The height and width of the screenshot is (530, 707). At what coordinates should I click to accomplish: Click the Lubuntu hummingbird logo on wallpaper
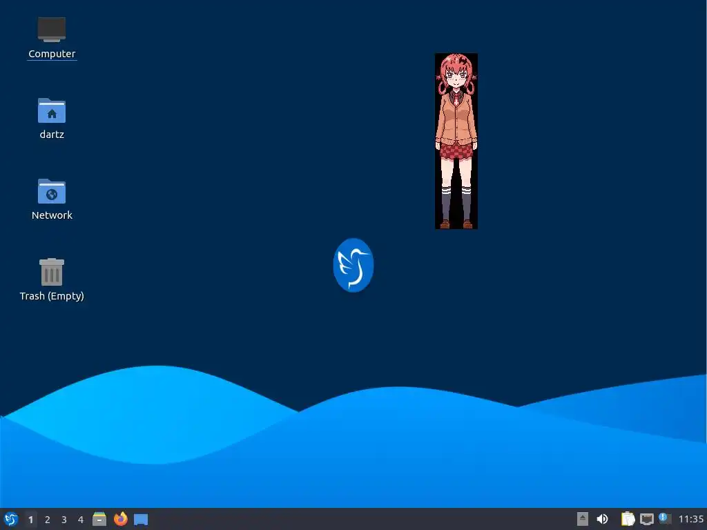pyautogui.click(x=353, y=265)
